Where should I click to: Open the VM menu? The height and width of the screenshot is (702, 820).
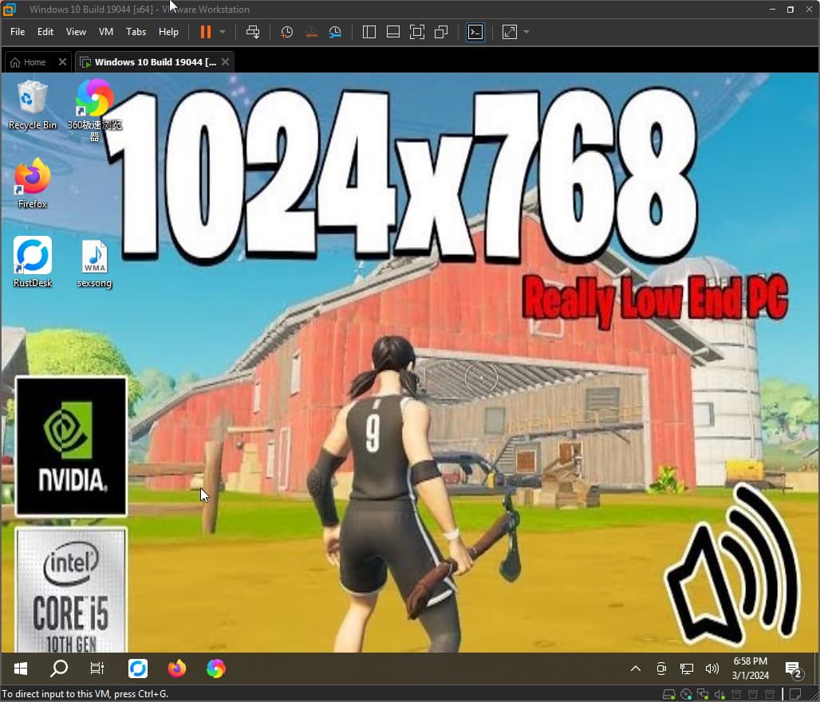[106, 32]
